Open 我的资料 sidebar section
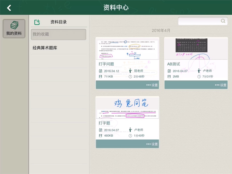Screen dimensions: 232x174 (14, 28)
